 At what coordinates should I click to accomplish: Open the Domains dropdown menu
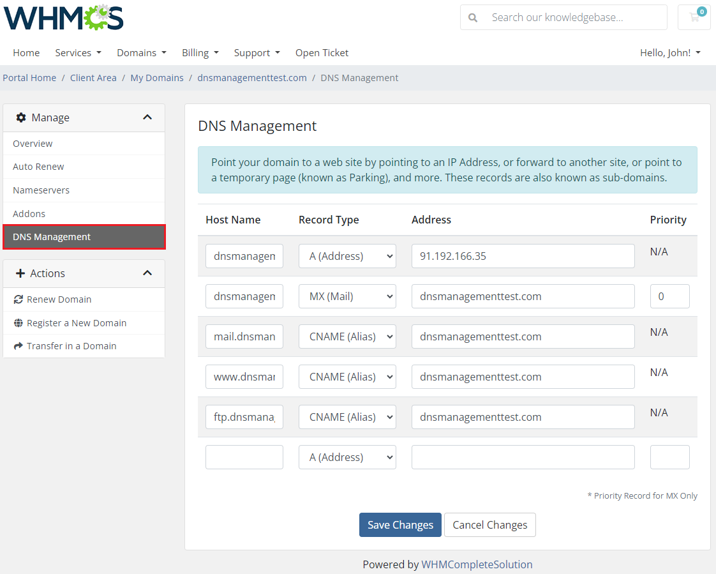coord(142,52)
